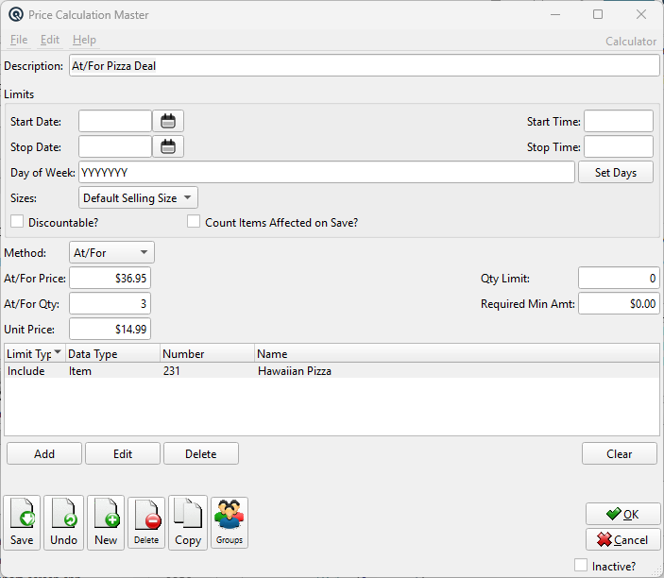Click the Set Days button
The image size is (664, 578).
616,172
